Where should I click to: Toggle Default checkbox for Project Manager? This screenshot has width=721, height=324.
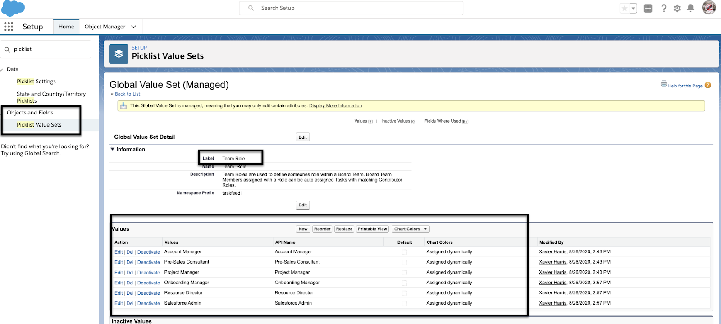[x=404, y=273]
